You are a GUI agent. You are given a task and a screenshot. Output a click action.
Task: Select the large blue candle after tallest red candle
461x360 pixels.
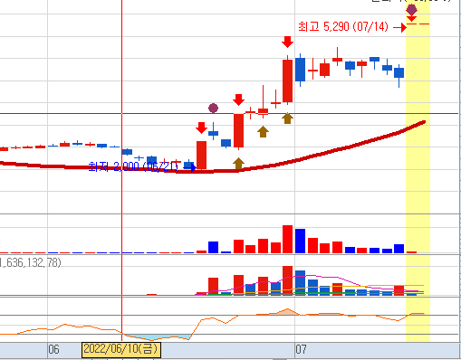(x=300, y=70)
